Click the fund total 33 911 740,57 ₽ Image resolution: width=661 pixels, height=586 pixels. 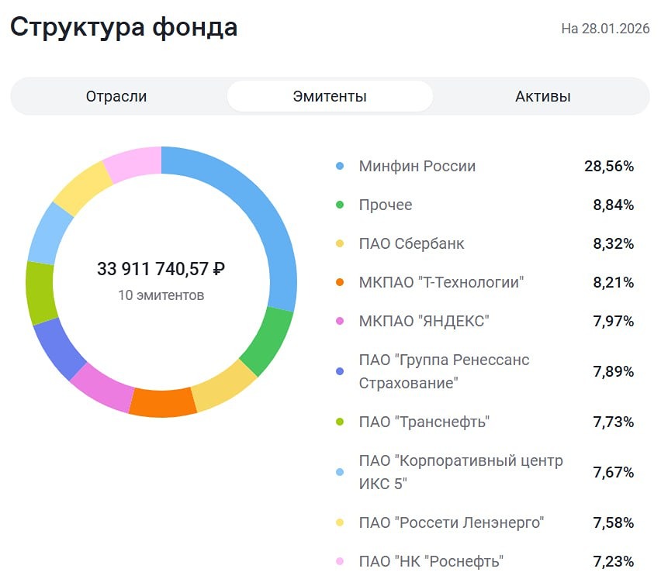click(161, 270)
